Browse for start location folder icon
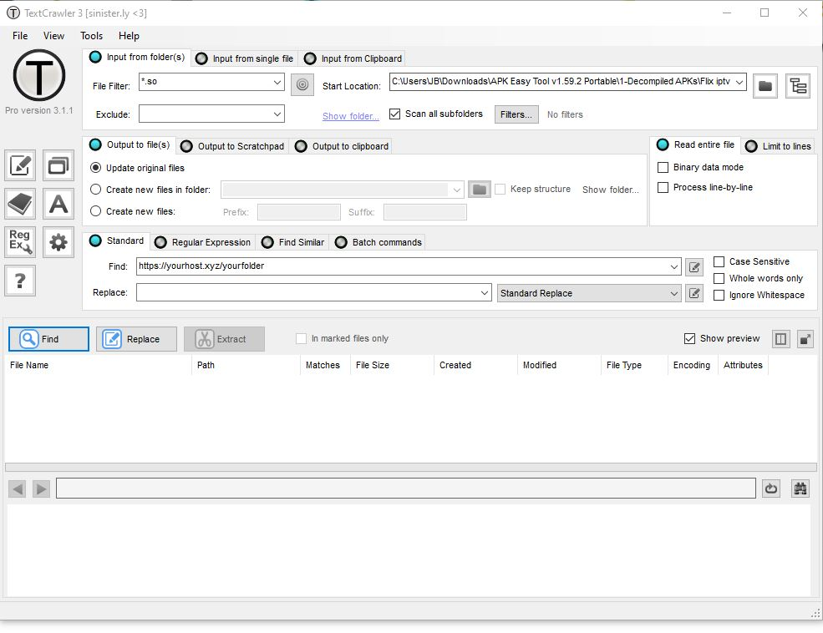The height and width of the screenshot is (633, 823). [765, 85]
